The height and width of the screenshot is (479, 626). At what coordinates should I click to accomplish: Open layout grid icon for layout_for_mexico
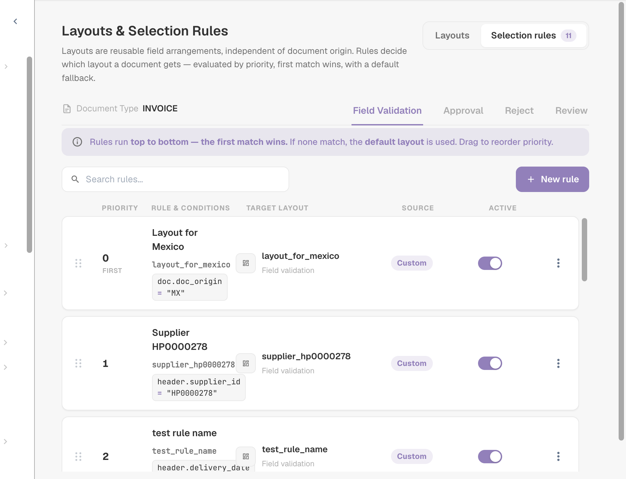point(246,263)
